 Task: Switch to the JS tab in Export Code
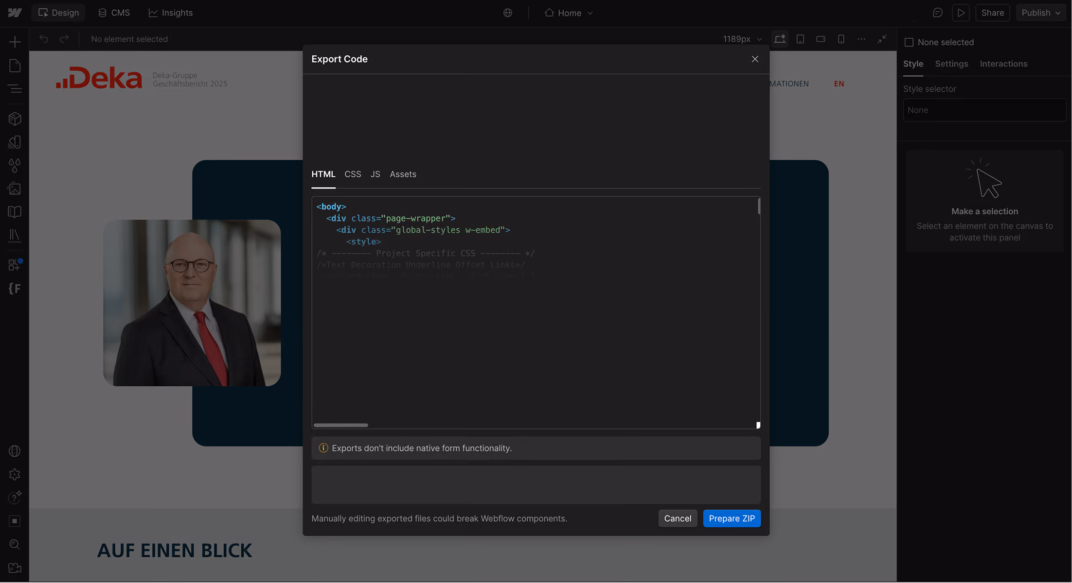(375, 174)
